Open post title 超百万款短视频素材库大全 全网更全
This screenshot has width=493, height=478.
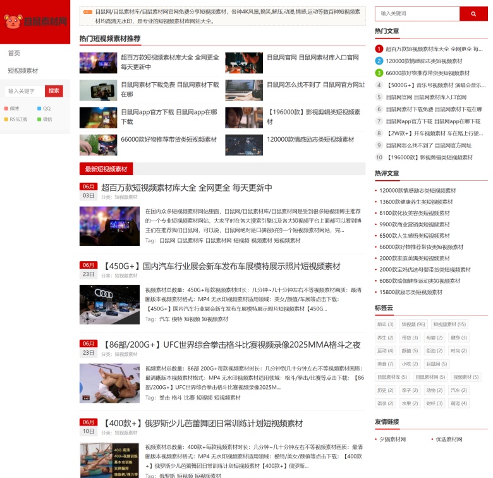tap(186, 188)
